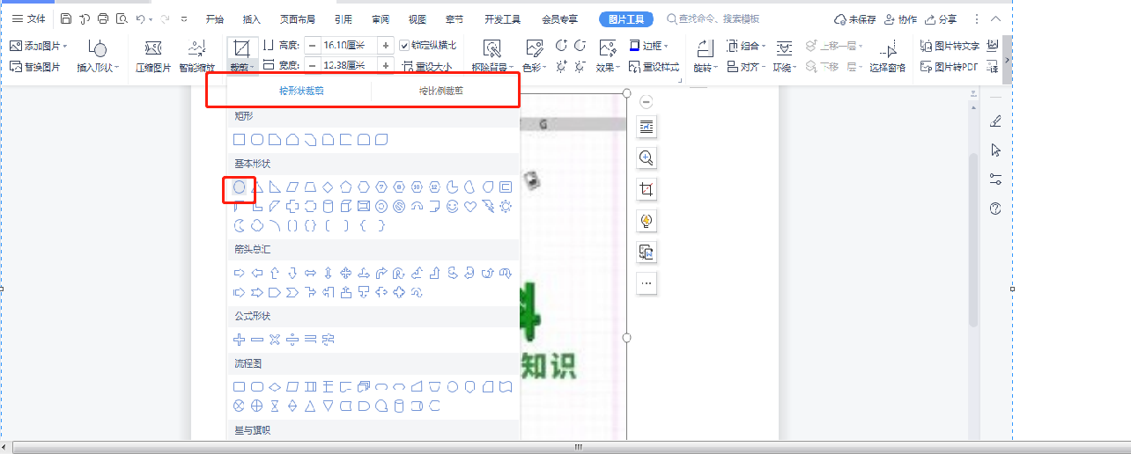Click the Reset Style button
Screen dimensions: 1131x454
(654, 67)
